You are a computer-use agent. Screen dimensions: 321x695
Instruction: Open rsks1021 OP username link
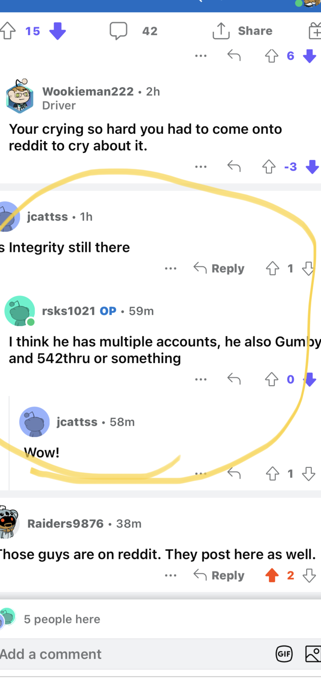[69, 311]
